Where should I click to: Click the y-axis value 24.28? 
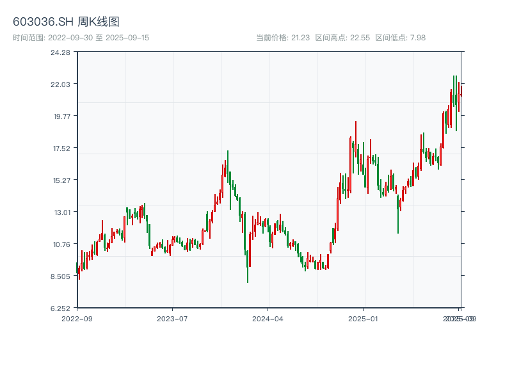60,52
